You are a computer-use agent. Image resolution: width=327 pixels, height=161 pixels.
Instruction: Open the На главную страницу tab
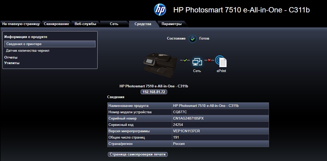[21, 24]
